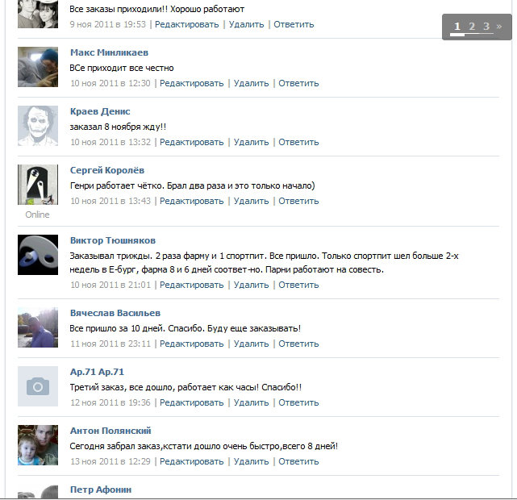Open the Петр Афонин name link
The image size is (517, 500).
tap(101, 490)
